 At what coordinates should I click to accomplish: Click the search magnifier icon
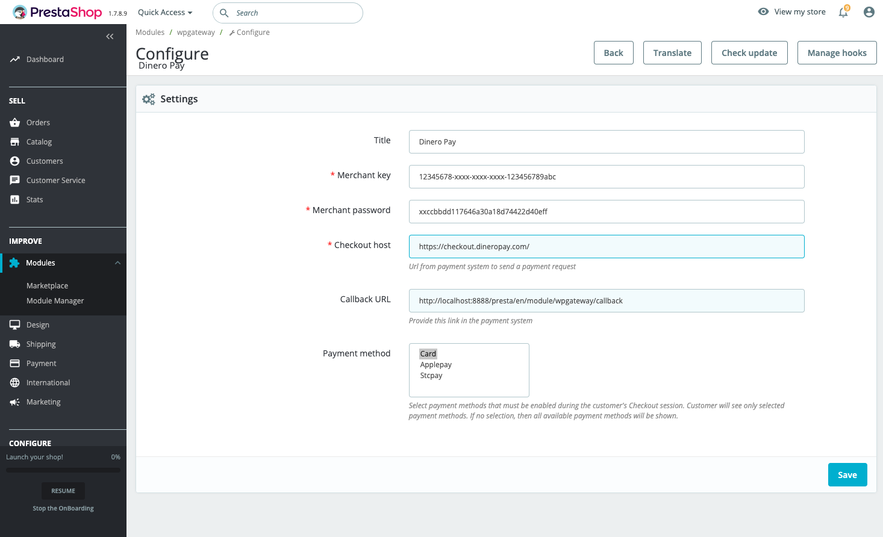click(224, 13)
